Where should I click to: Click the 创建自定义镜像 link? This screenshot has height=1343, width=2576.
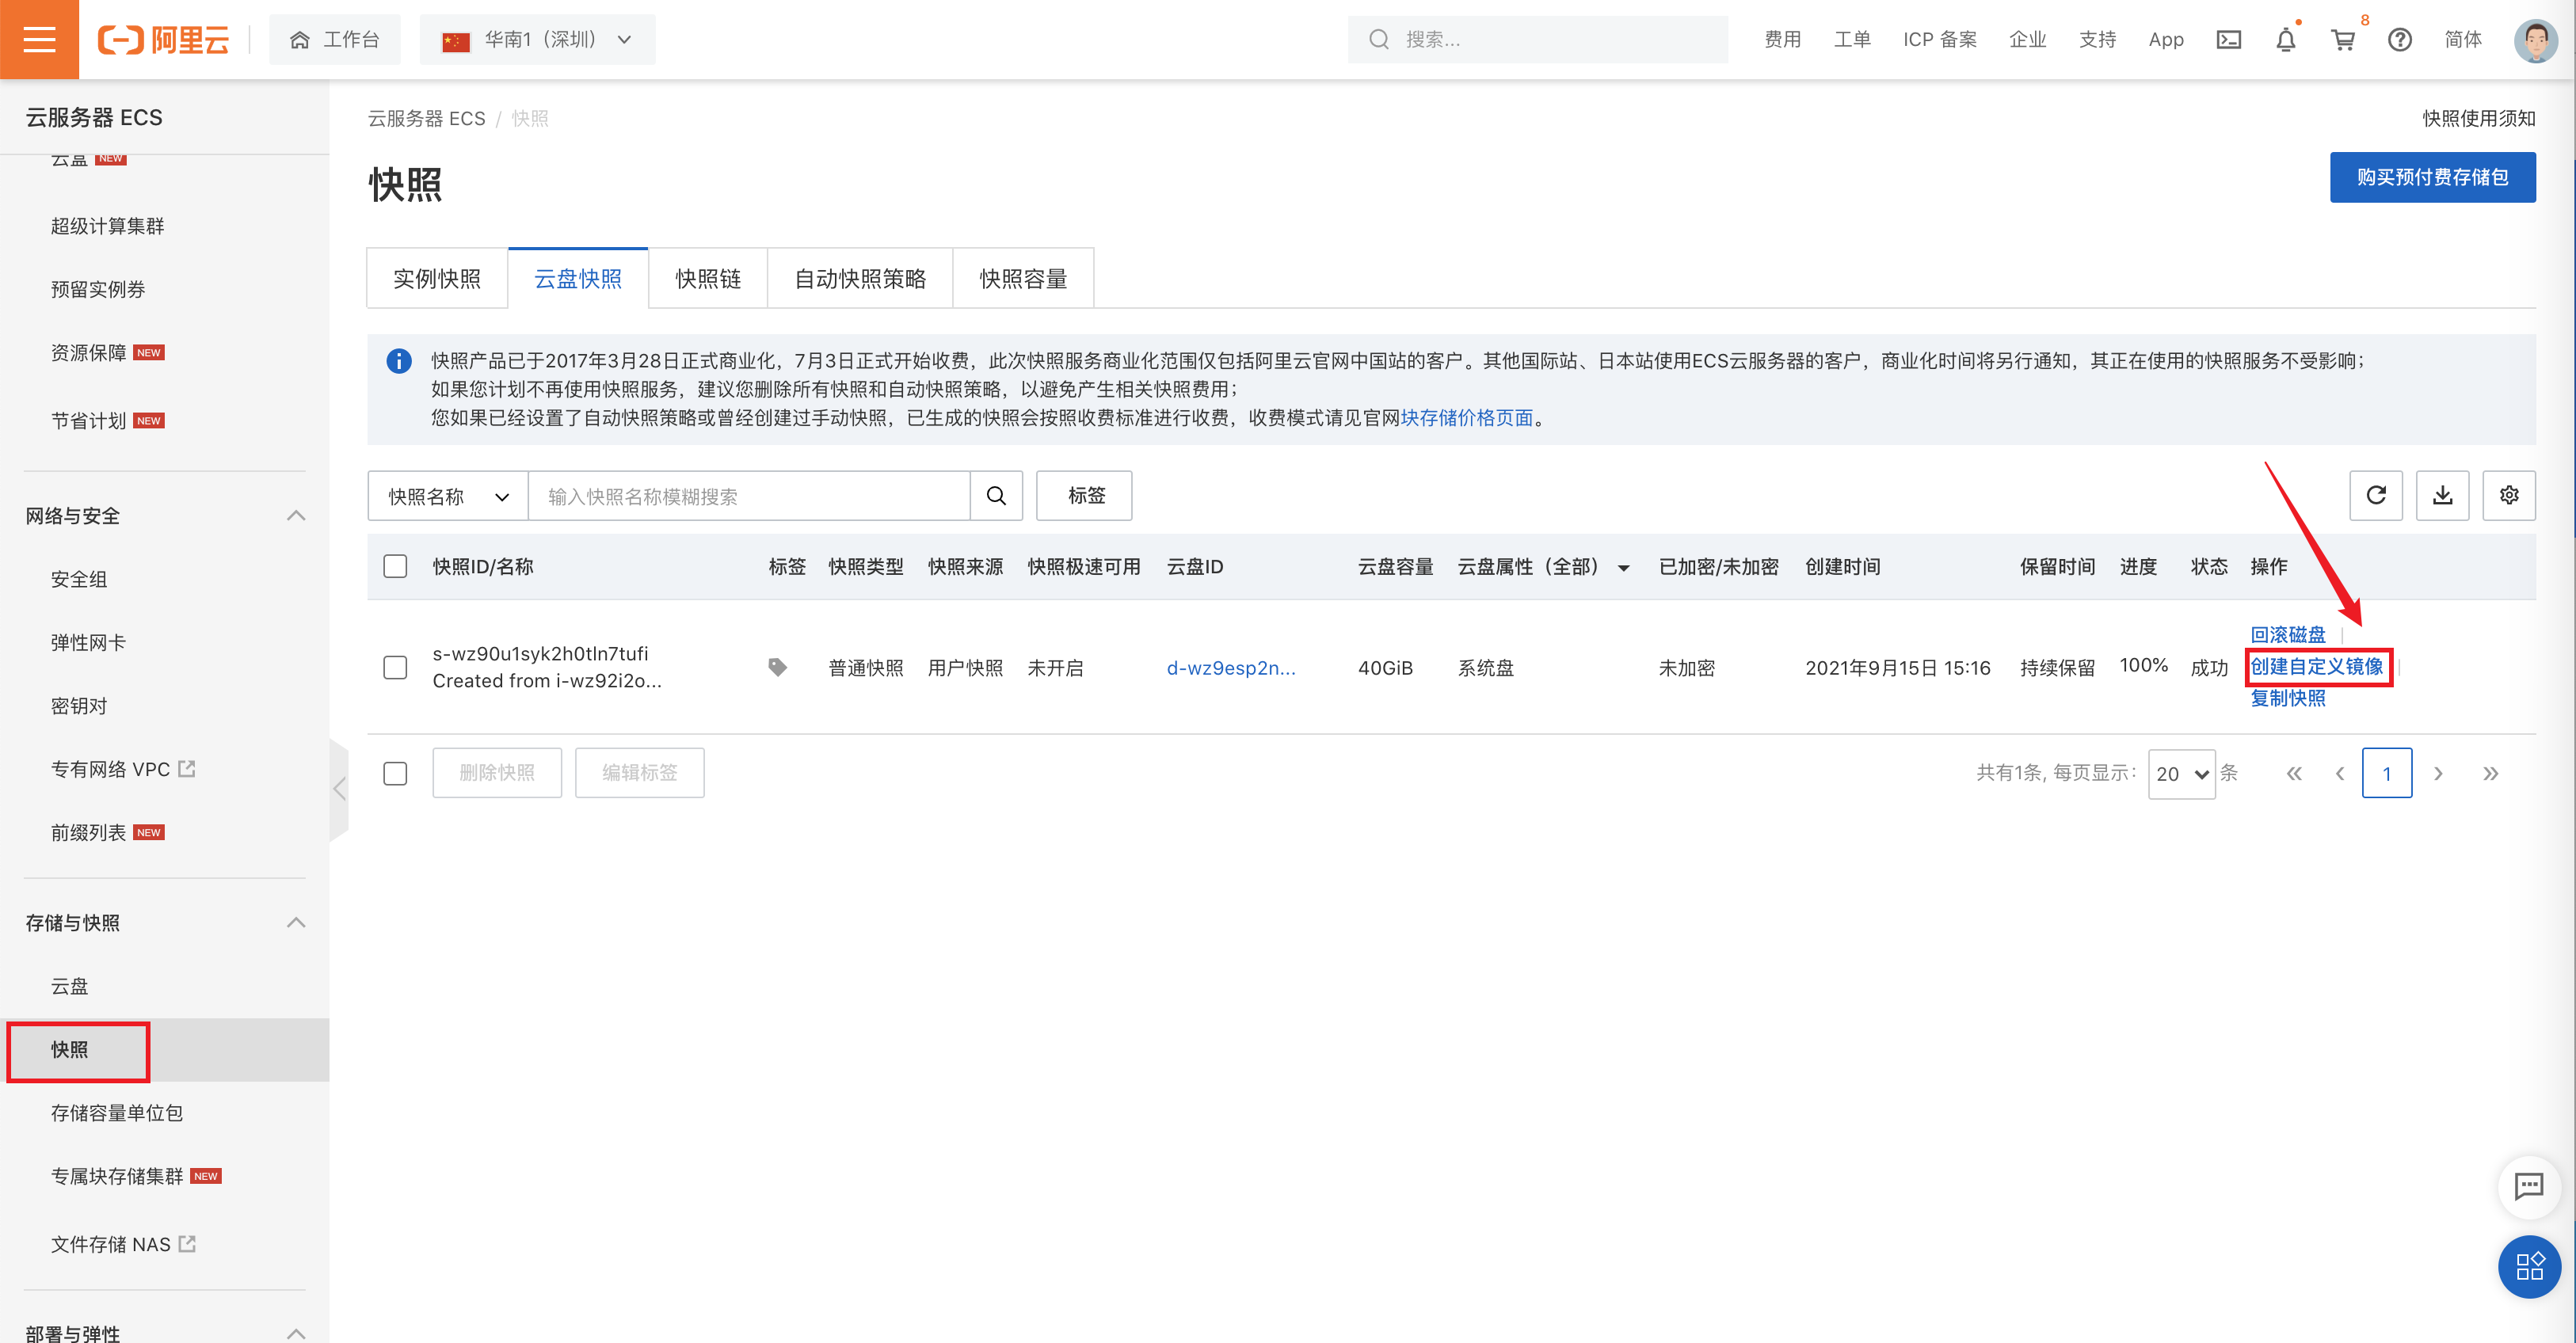(2316, 666)
